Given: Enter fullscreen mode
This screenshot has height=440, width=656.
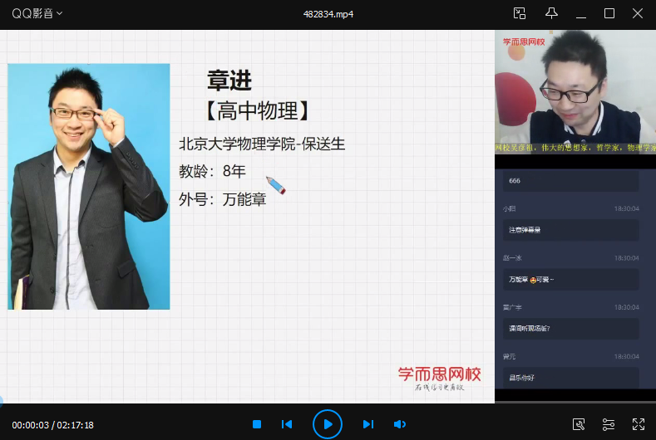Looking at the screenshot, I should click(x=639, y=424).
